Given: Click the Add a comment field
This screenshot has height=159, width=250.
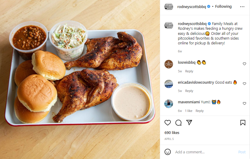Looking at the screenshot, I should coord(205,152).
